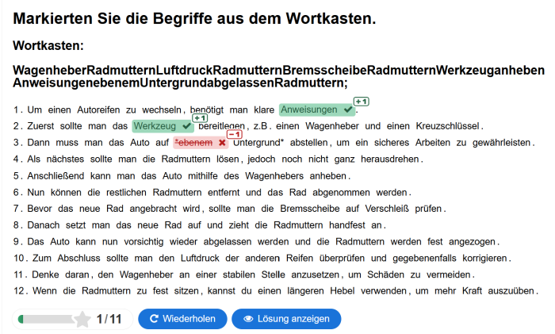Mark Bremsscheibe in sentence 7
The width and height of the screenshot is (555, 334).
[x=310, y=209]
